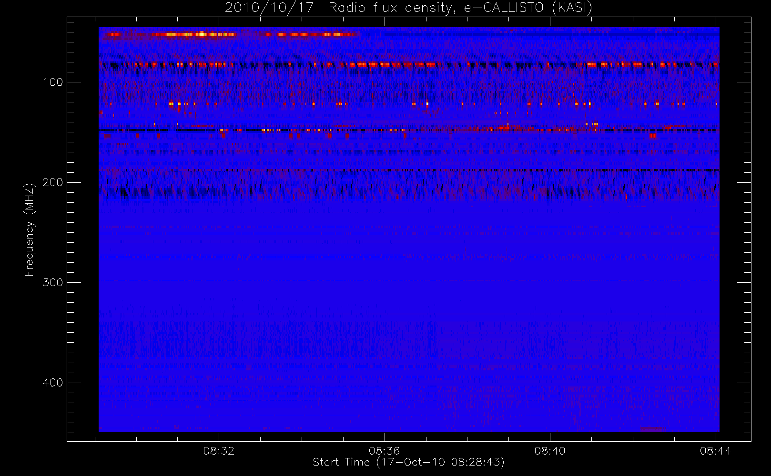Click the 'Frequency (MHZ)' axis label
Viewport: 771px width, 476px height.
point(30,229)
